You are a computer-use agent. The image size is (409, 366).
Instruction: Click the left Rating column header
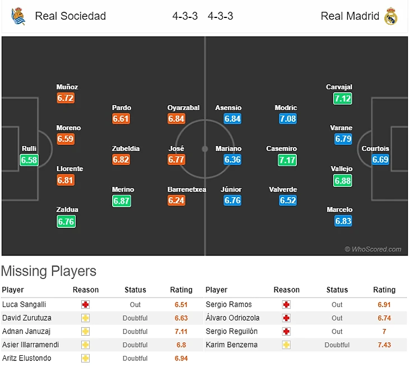[x=181, y=290]
